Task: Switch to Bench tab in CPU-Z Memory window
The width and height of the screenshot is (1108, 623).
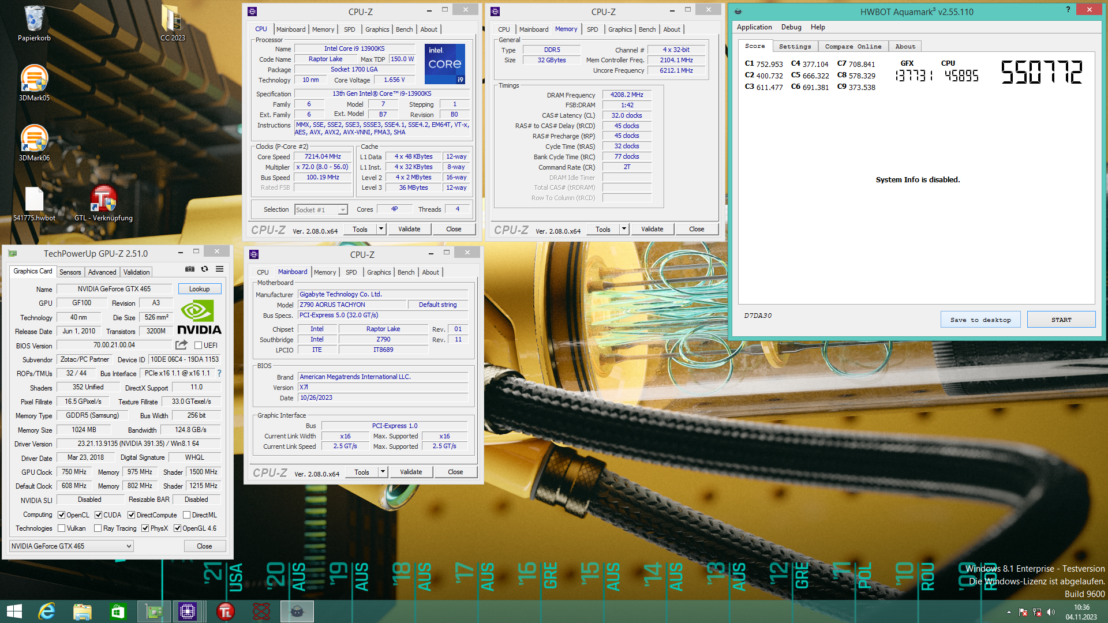Action: click(647, 29)
